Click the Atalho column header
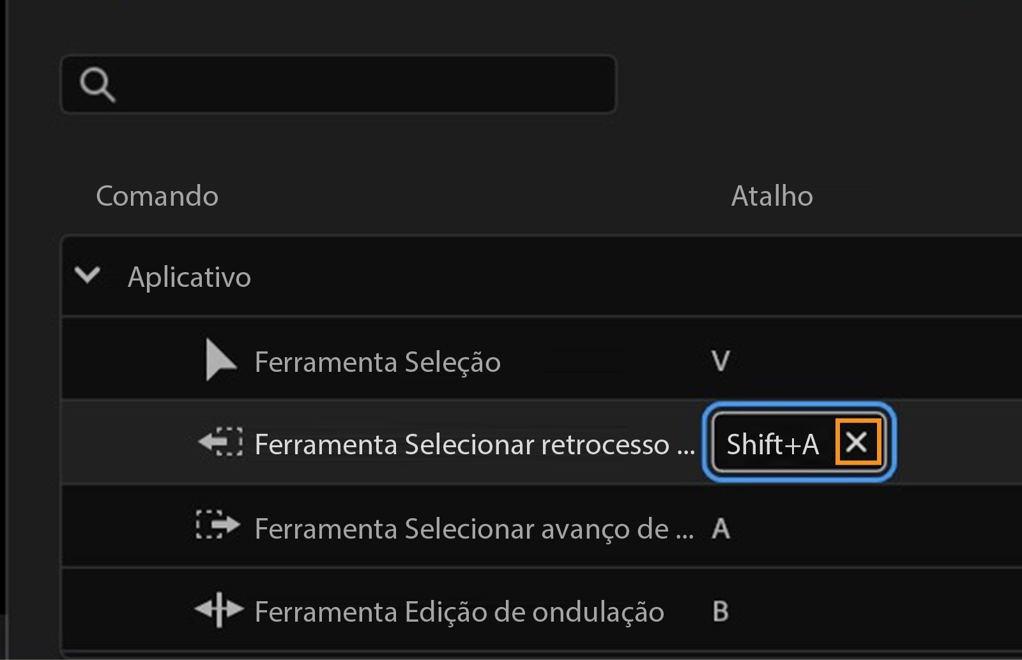The width and height of the screenshot is (1022, 660). 772,196
